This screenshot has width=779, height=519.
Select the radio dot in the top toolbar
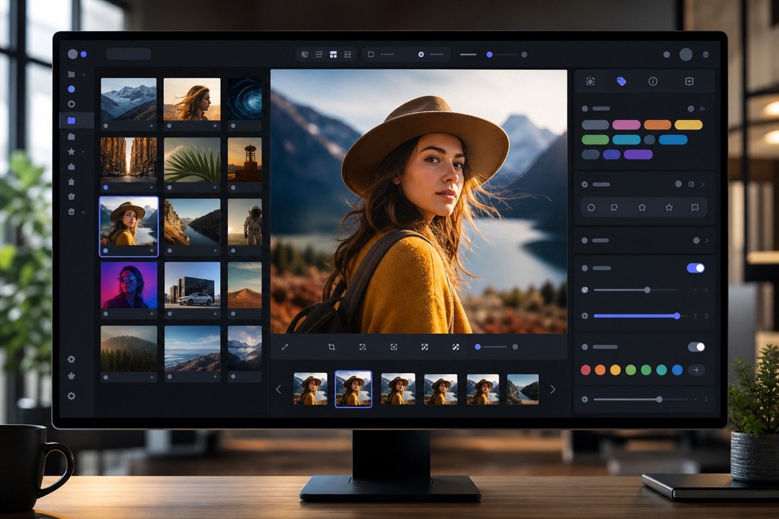[x=421, y=54]
